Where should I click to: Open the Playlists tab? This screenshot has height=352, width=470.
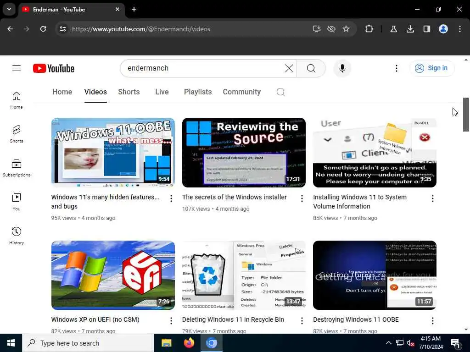[198, 92]
